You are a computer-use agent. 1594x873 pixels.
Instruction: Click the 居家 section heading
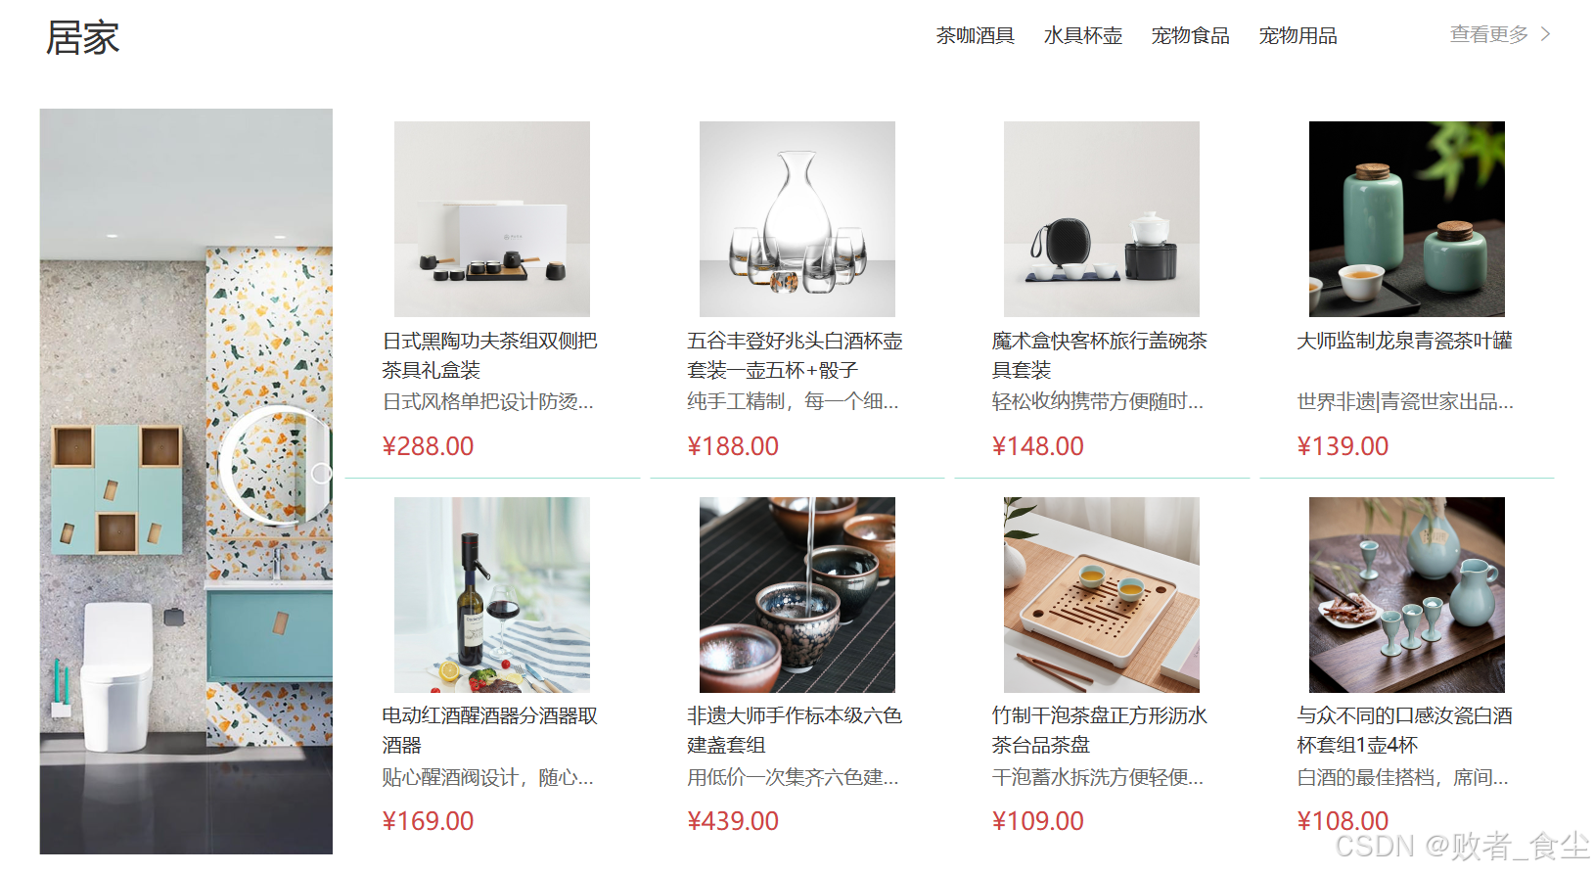(x=82, y=38)
